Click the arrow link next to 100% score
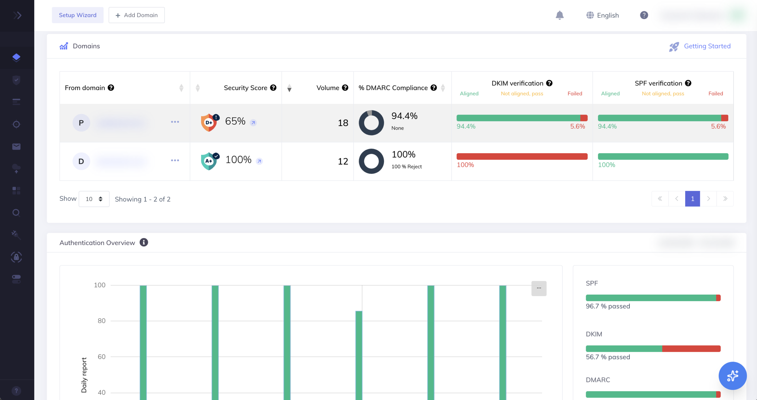The height and width of the screenshot is (400, 757). 259,161
